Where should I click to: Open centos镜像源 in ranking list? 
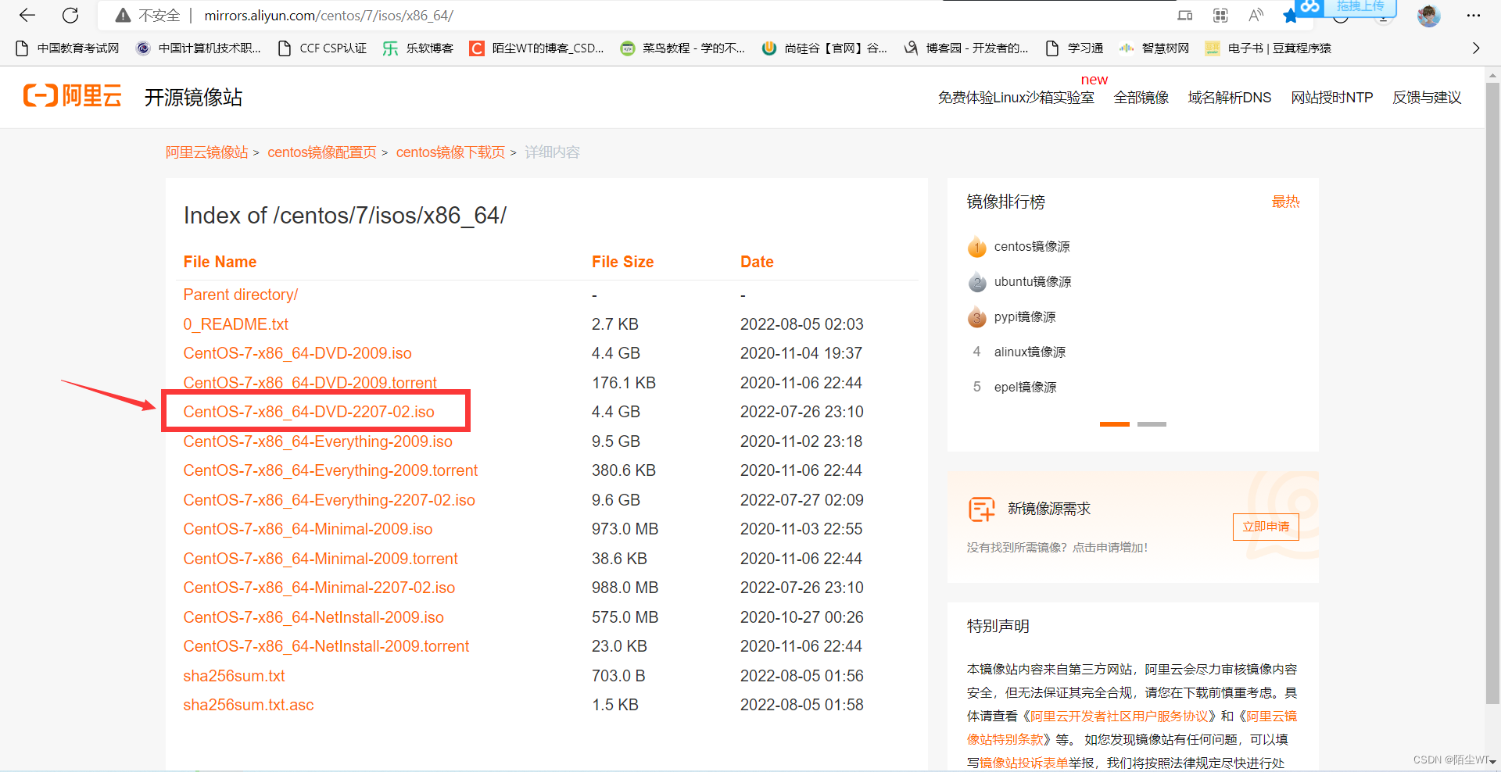coord(1032,247)
